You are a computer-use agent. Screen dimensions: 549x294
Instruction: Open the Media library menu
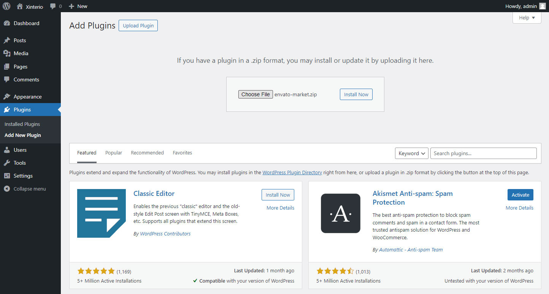click(x=21, y=53)
